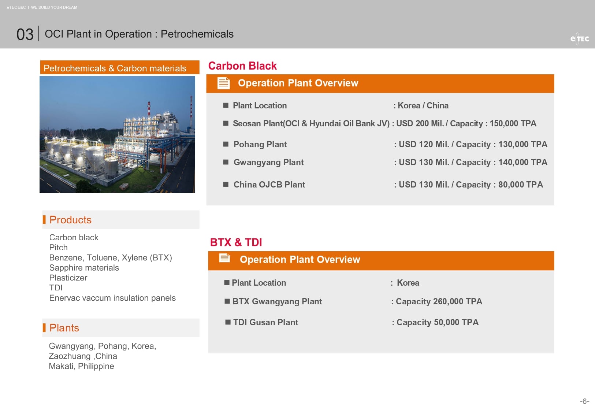Click the 'Gwangyang Plant' carbon black row label
This screenshot has height=412, width=595.
268,162
